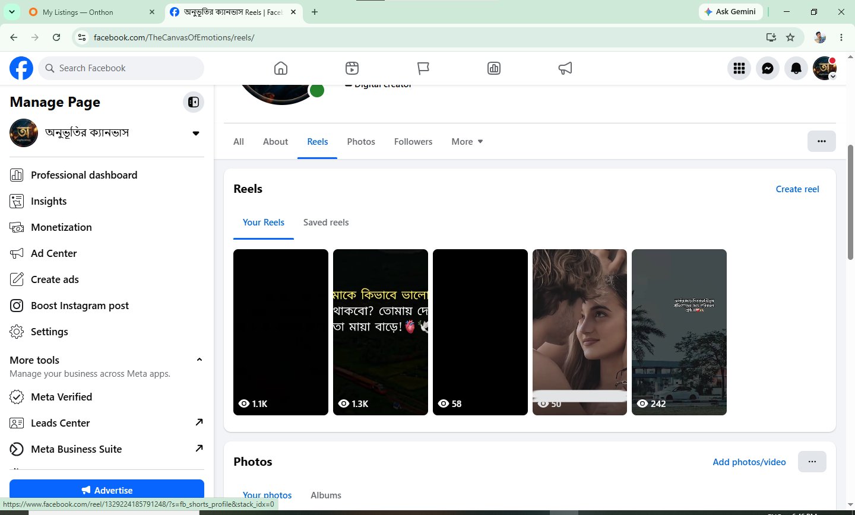Open the Professional dashboard chart icon in top nav
Viewport: 855px width, 515px height.
494,68
